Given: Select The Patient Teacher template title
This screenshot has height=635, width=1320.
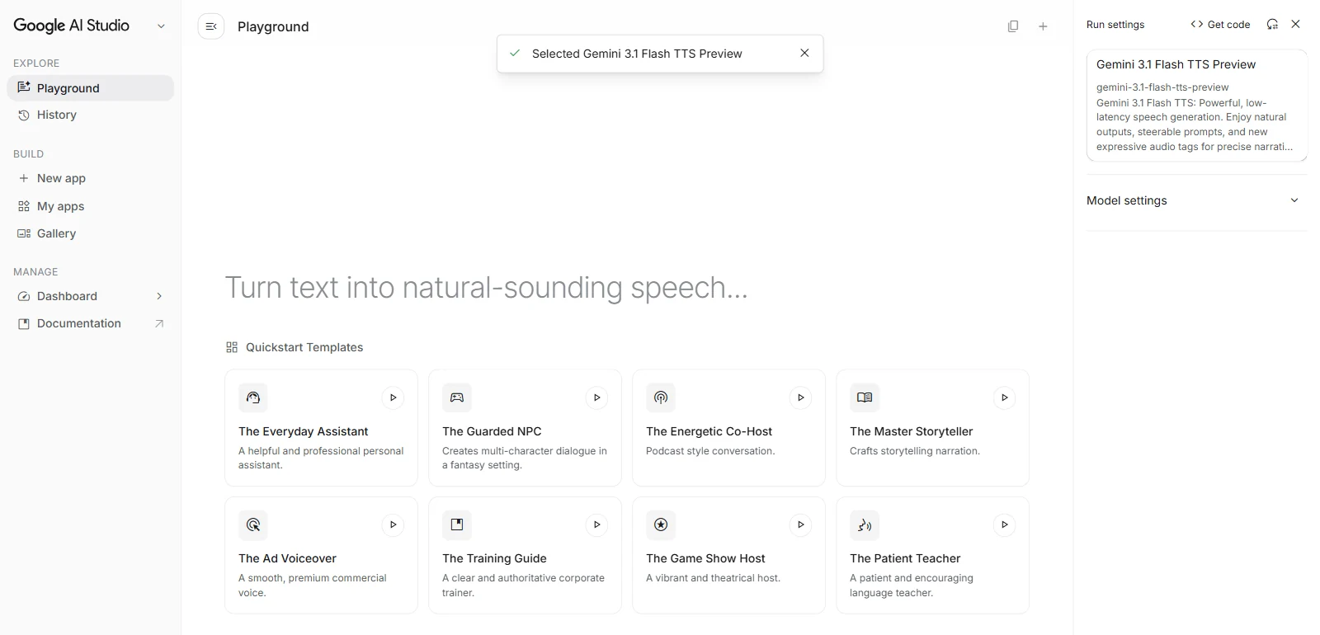Looking at the screenshot, I should coord(905,558).
